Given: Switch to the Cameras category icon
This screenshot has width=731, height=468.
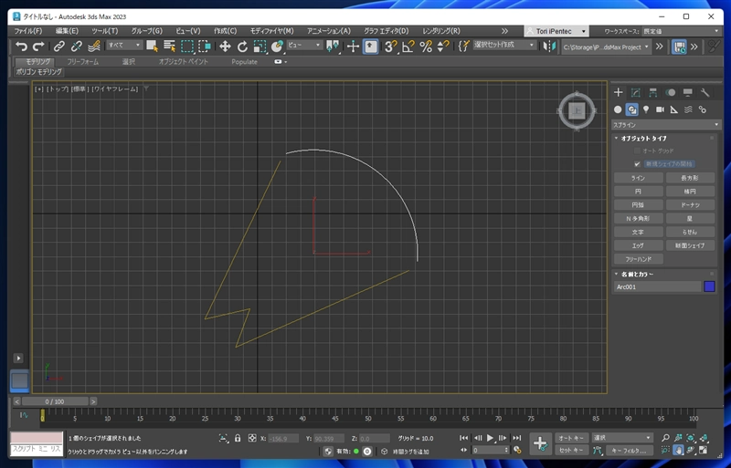Looking at the screenshot, I should [x=660, y=109].
